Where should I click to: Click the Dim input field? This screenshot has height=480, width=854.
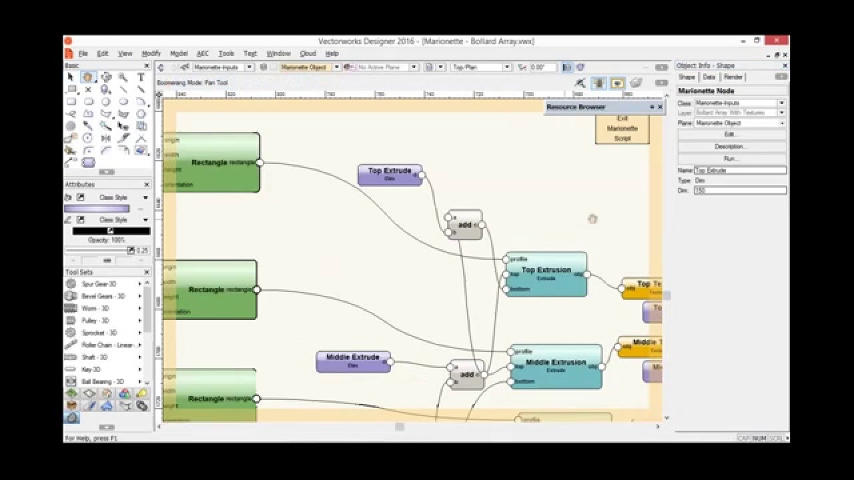click(x=740, y=191)
